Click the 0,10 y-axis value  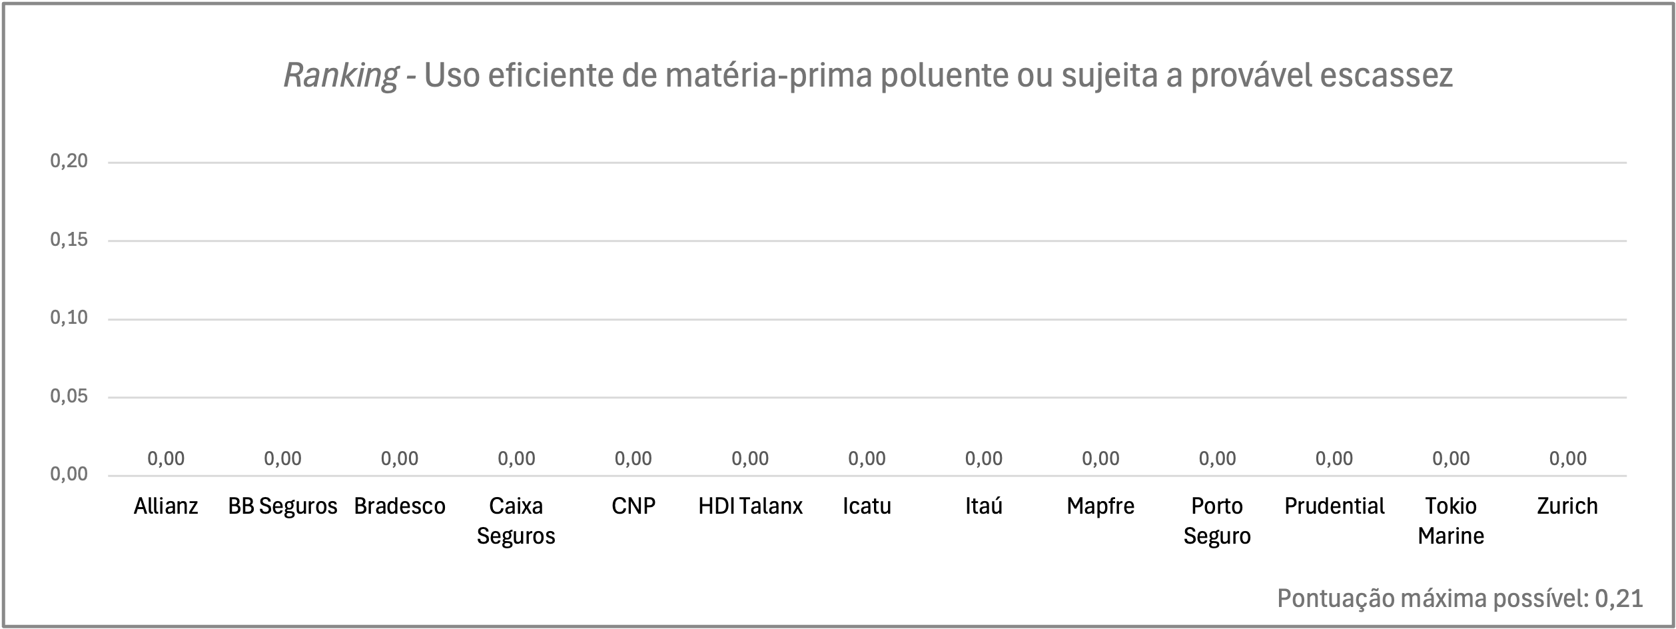click(69, 318)
